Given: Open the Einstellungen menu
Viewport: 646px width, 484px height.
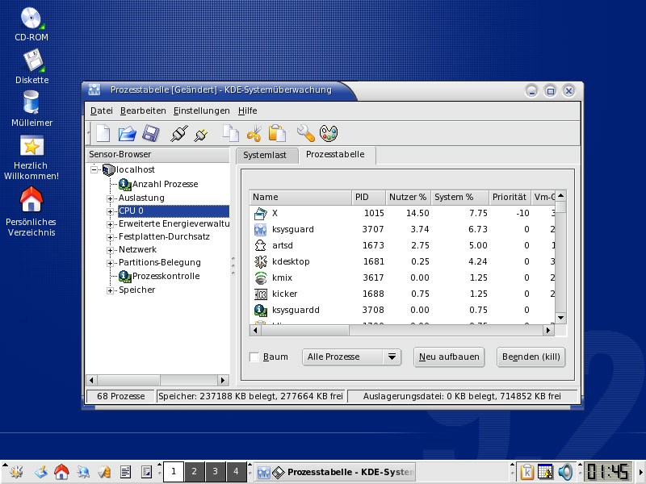Looking at the screenshot, I should [x=201, y=111].
